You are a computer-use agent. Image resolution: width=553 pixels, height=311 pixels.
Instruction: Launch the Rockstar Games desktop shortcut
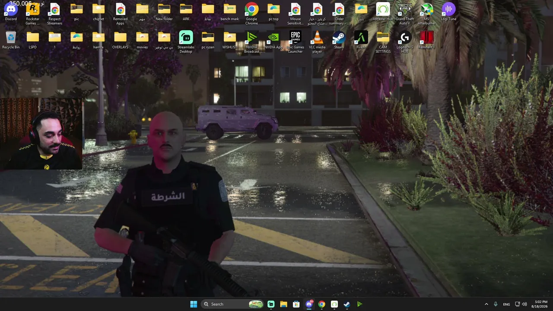point(33,14)
